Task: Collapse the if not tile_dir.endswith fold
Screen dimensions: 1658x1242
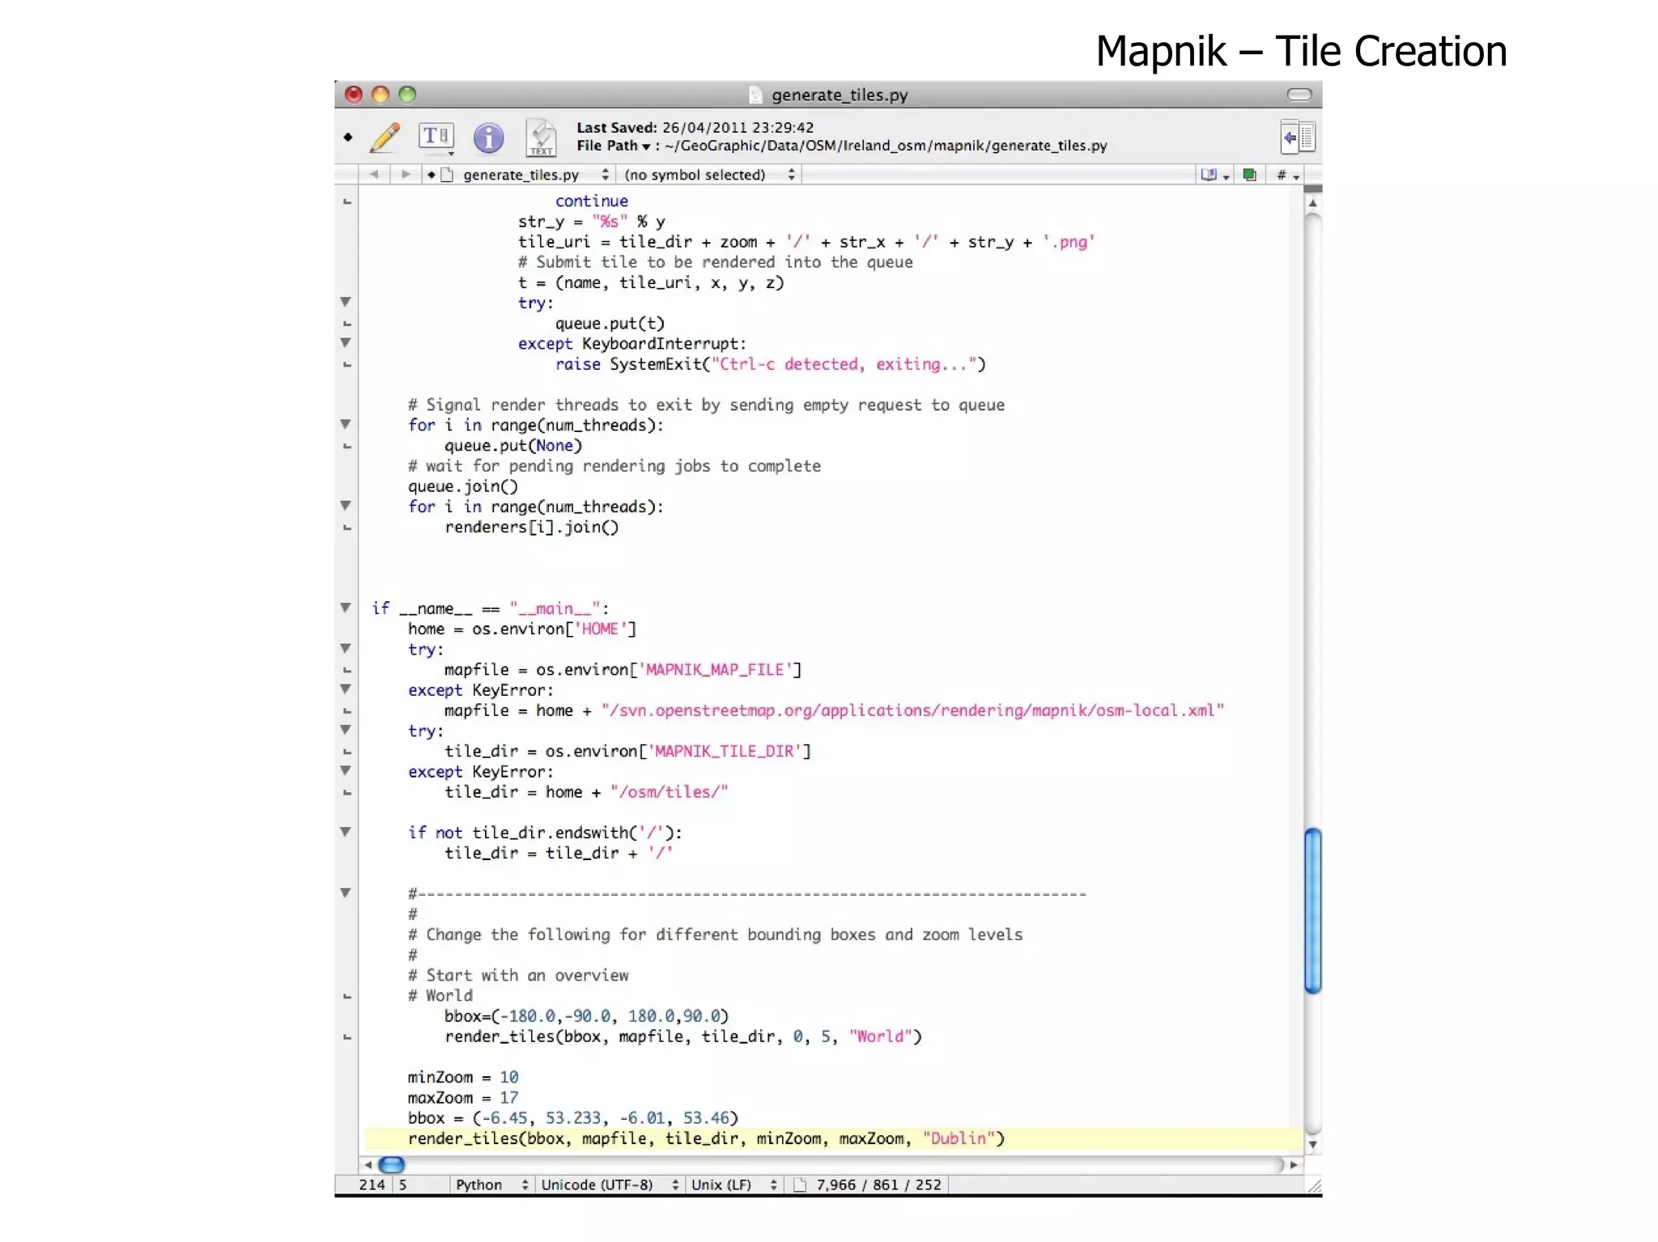Action: [x=346, y=832]
